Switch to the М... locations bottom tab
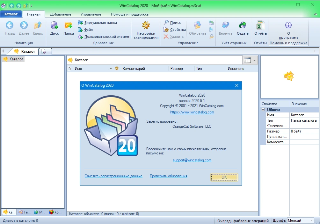The height and width of the screenshot is (224, 320). click(x=40, y=212)
